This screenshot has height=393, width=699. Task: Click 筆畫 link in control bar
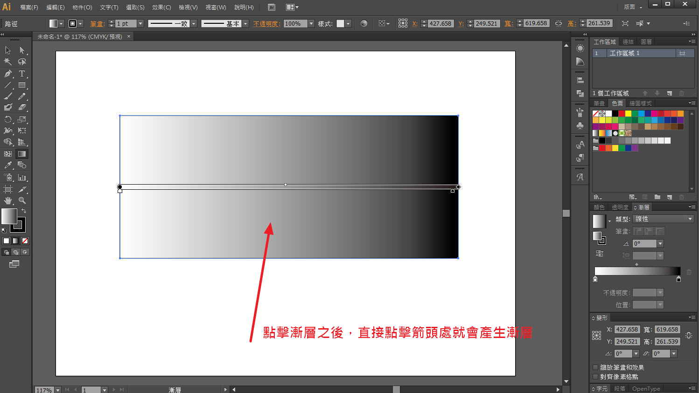[97, 23]
